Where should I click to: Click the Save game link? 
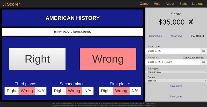coord(176,86)
